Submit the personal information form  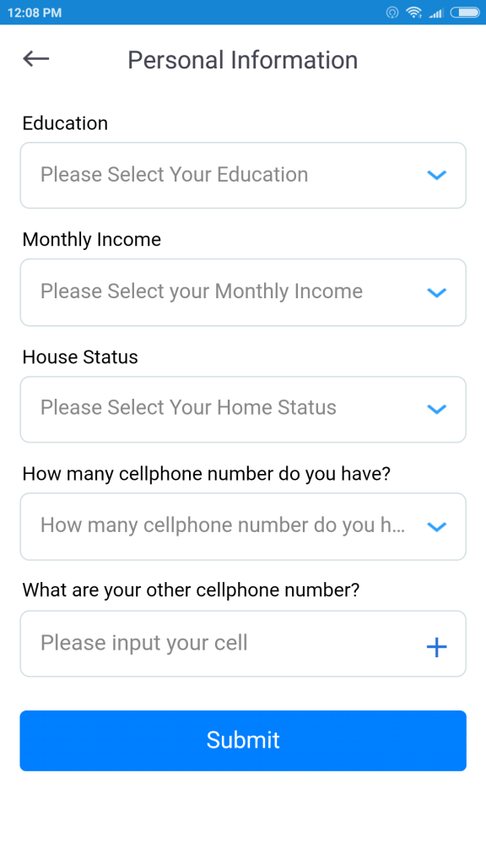pyautogui.click(x=243, y=740)
